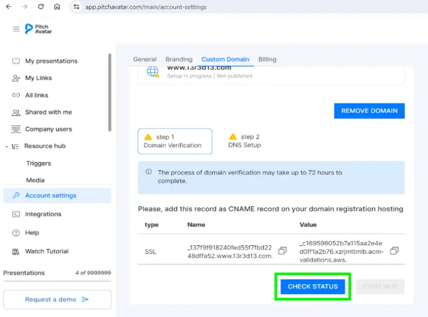
Task: Click the Watch Tutorial books icon
Action: [16, 252]
